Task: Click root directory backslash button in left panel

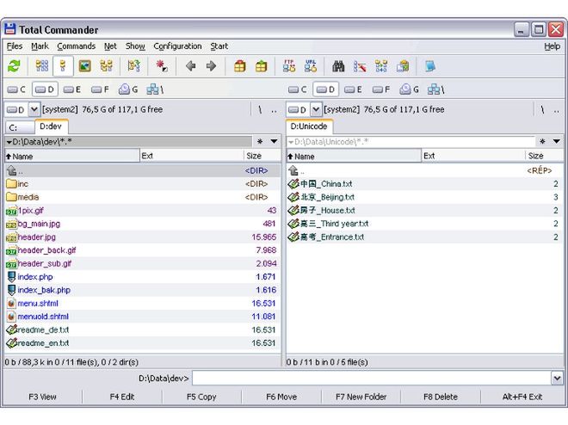Action: point(260,109)
